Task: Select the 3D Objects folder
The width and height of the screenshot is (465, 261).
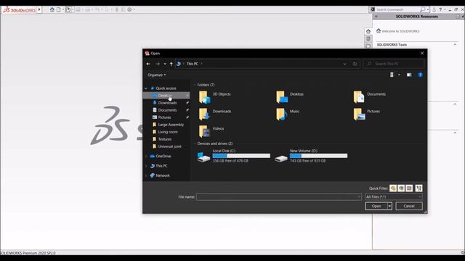Action: coord(215,96)
